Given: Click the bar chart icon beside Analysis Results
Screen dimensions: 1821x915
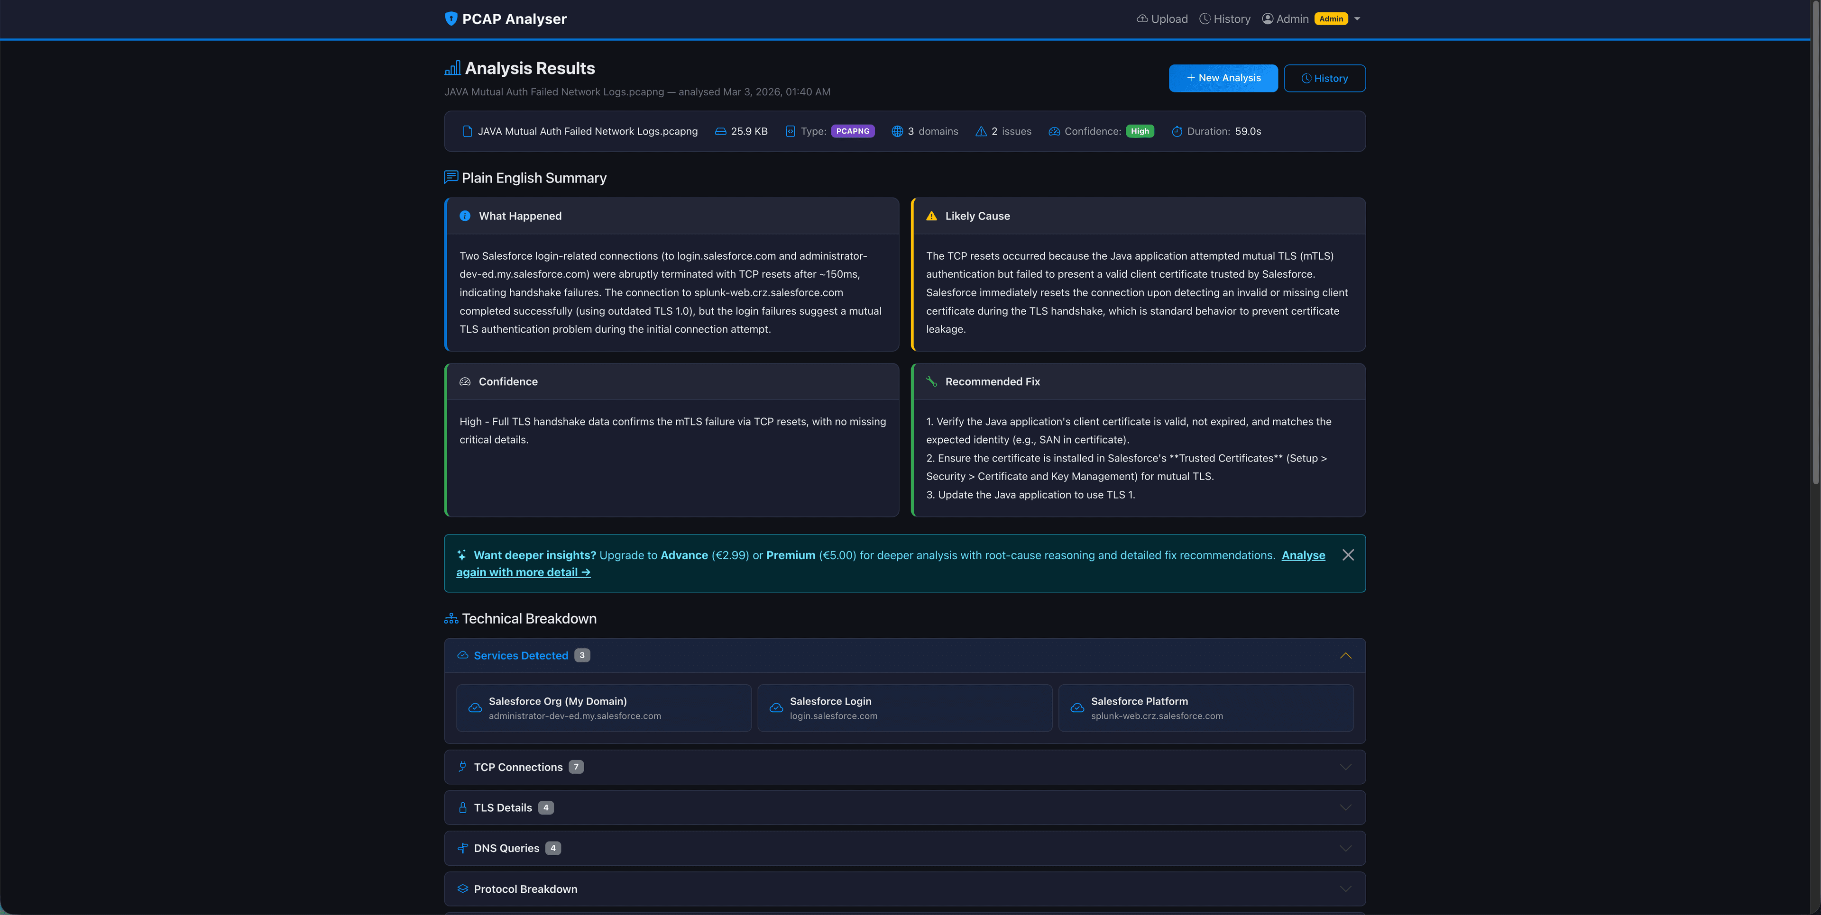Looking at the screenshot, I should click(x=452, y=67).
